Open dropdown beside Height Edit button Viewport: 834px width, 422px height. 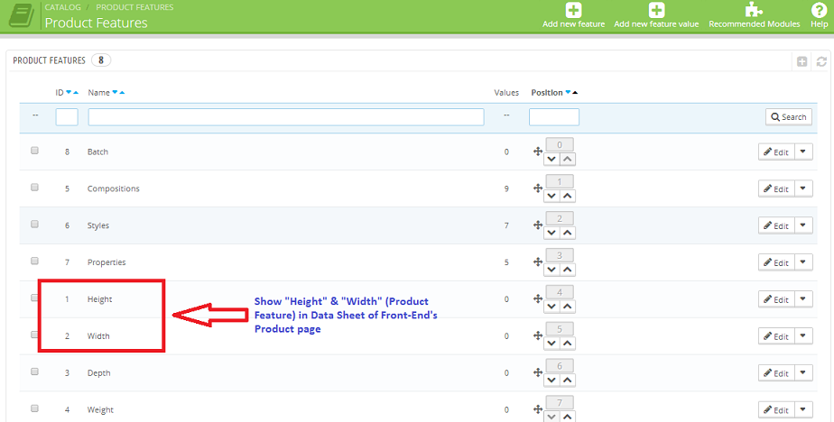(803, 299)
